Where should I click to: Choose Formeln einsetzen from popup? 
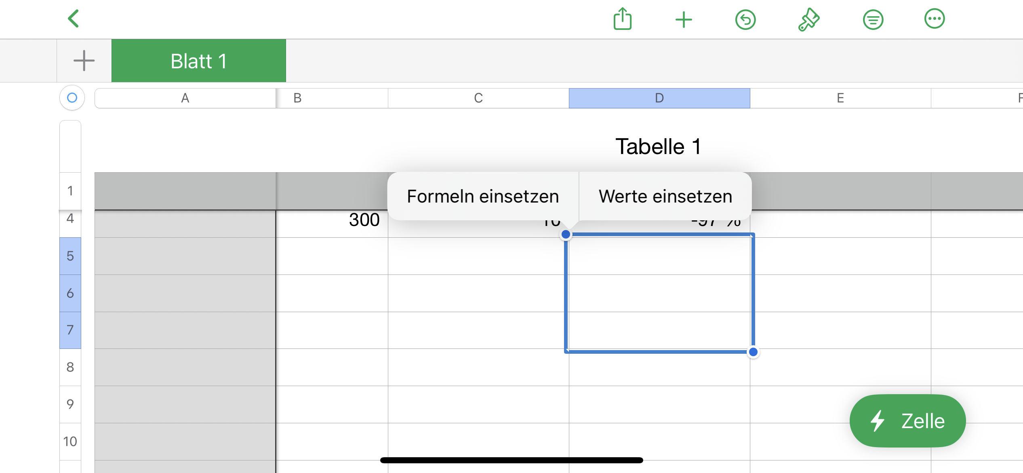tap(482, 196)
